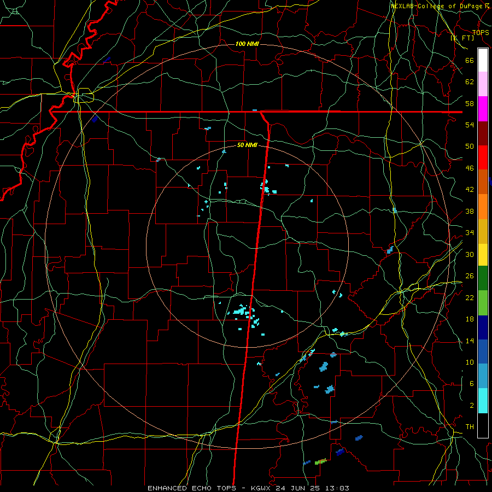Image resolution: width=492 pixels, height=492 pixels.
Task: Click the magenta legend swatch
Action: point(483,109)
